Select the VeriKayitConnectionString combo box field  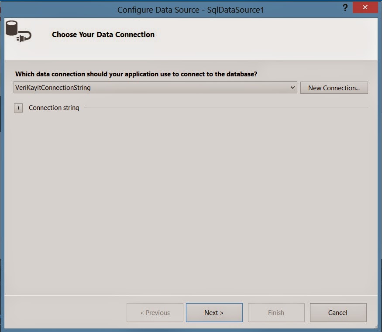pos(155,87)
